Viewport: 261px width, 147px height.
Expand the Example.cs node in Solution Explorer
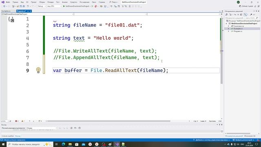228,29
